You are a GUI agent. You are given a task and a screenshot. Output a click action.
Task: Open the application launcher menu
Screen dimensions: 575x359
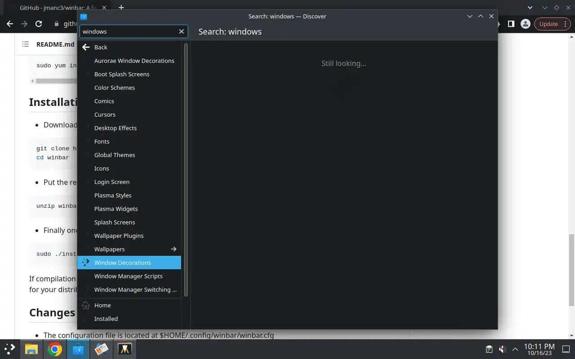(10, 349)
